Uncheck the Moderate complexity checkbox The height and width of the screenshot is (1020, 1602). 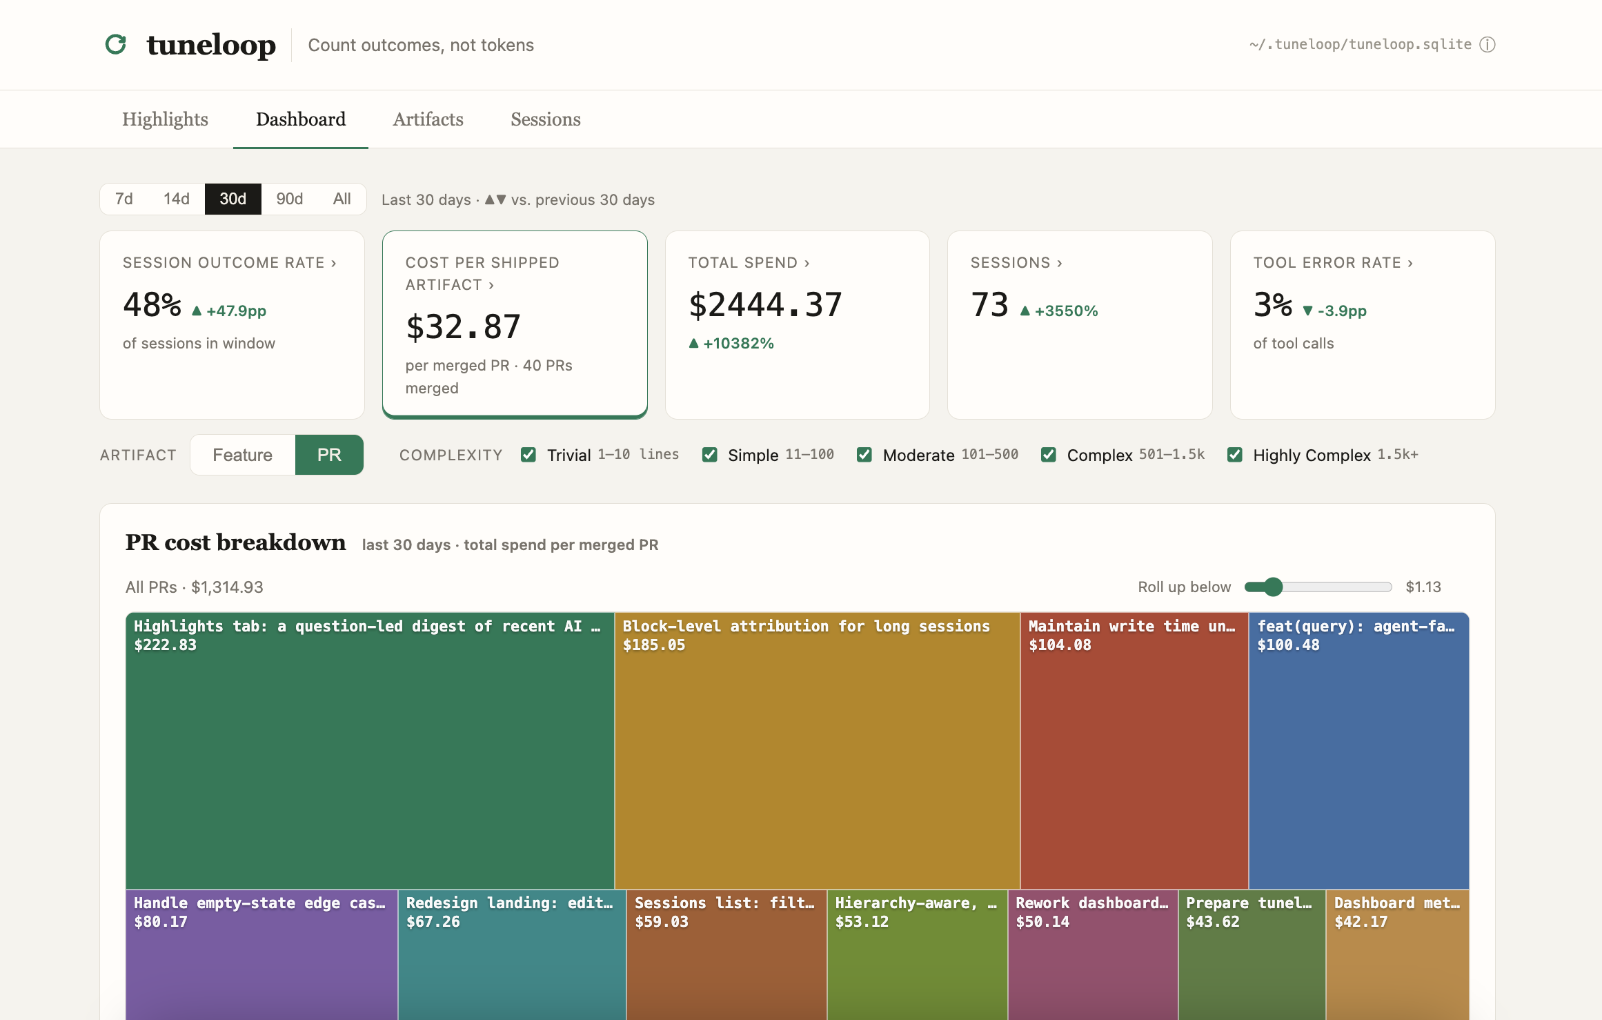[x=864, y=455]
